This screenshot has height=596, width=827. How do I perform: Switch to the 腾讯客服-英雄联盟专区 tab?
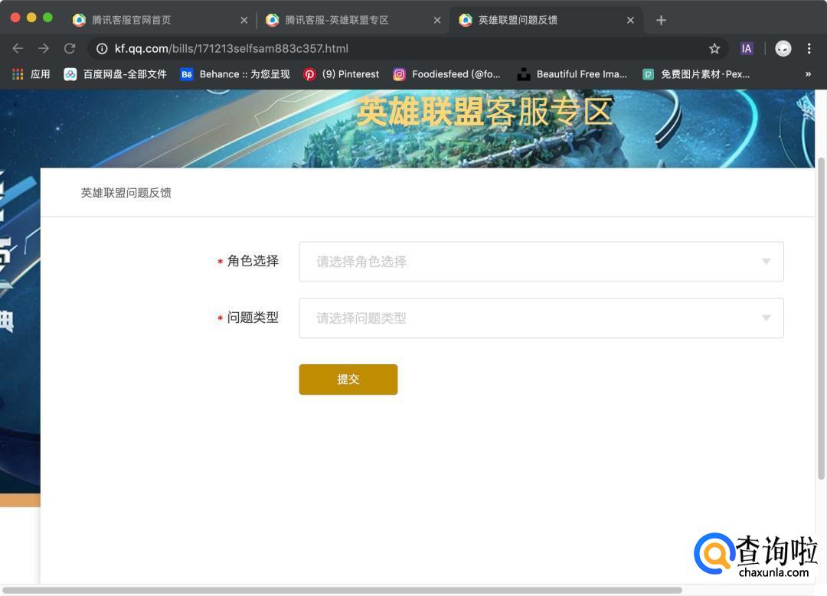pos(353,20)
